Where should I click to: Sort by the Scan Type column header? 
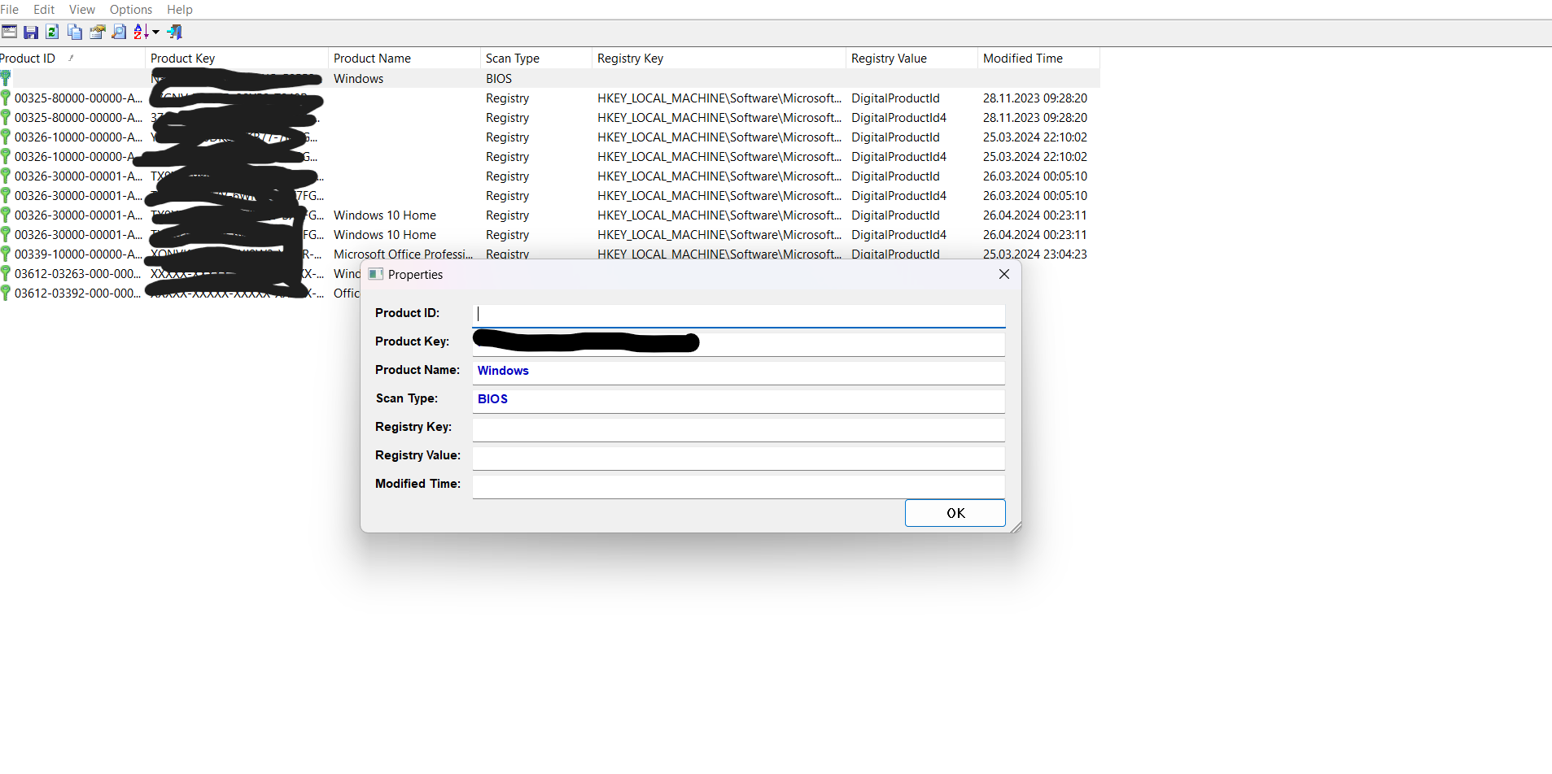[x=536, y=59]
